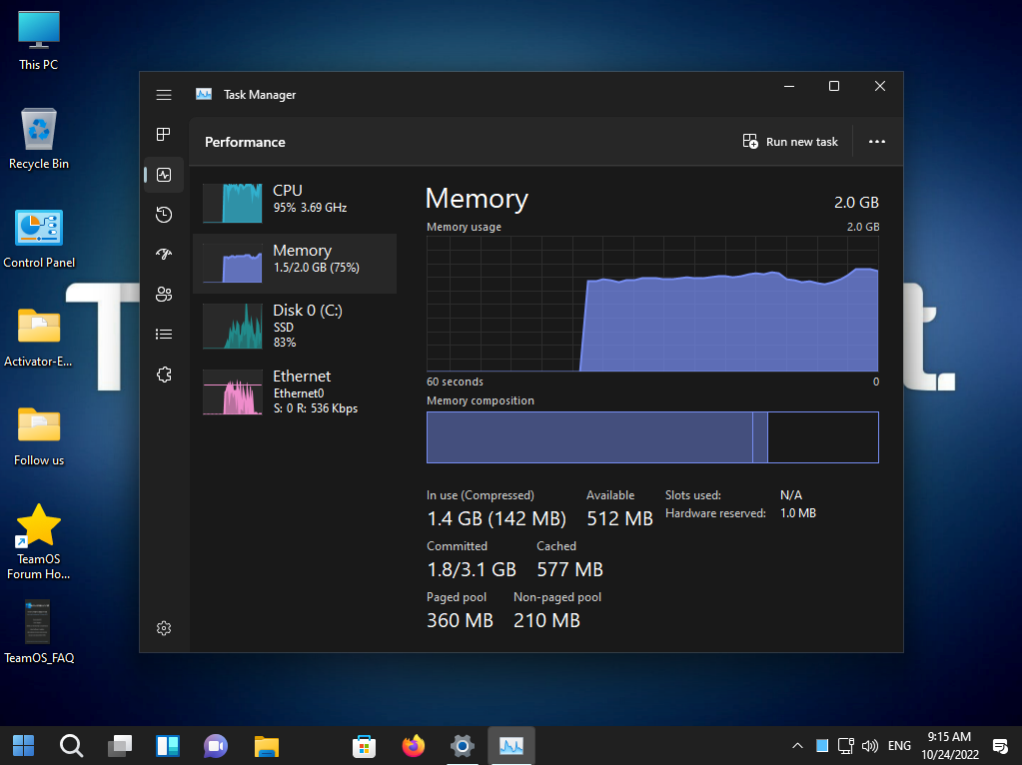The height and width of the screenshot is (765, 1022).
Task: Click the Memory usage graph
Action: click(x=652, y=304)
